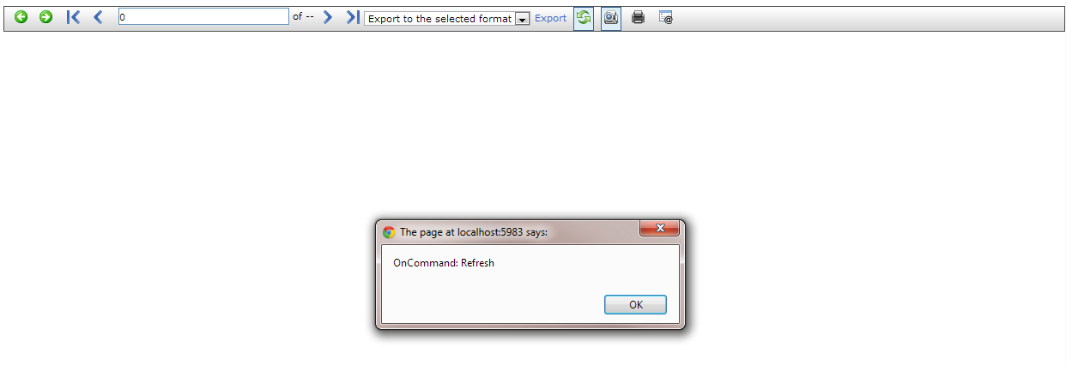Select the 'Export to the selected format' combo box

click(x=447, y=19)
